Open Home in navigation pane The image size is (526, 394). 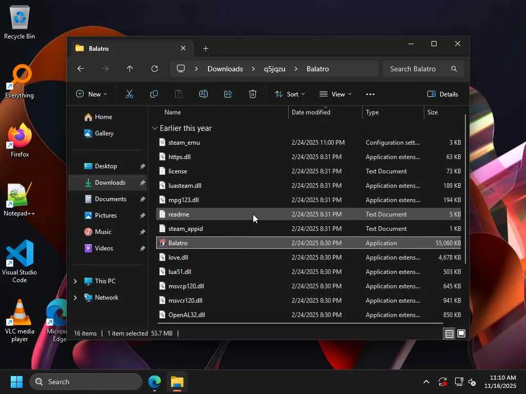(98, 117)
